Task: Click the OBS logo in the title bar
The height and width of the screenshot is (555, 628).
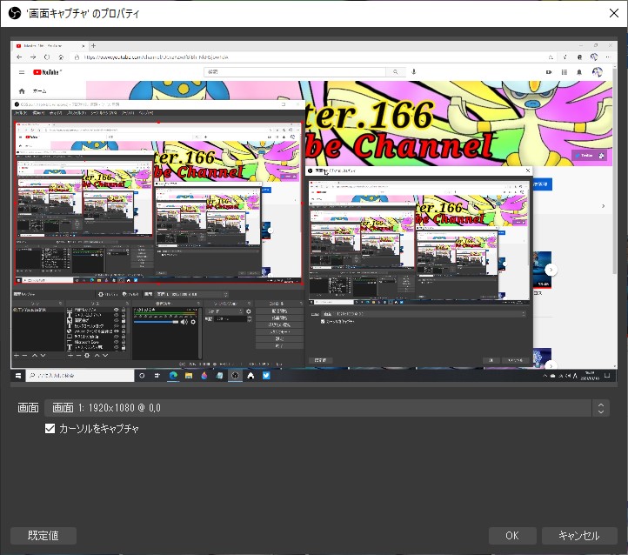Action: [x=15, y=13]
